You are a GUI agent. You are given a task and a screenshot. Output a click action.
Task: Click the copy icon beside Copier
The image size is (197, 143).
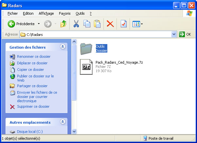click(12, 70)
